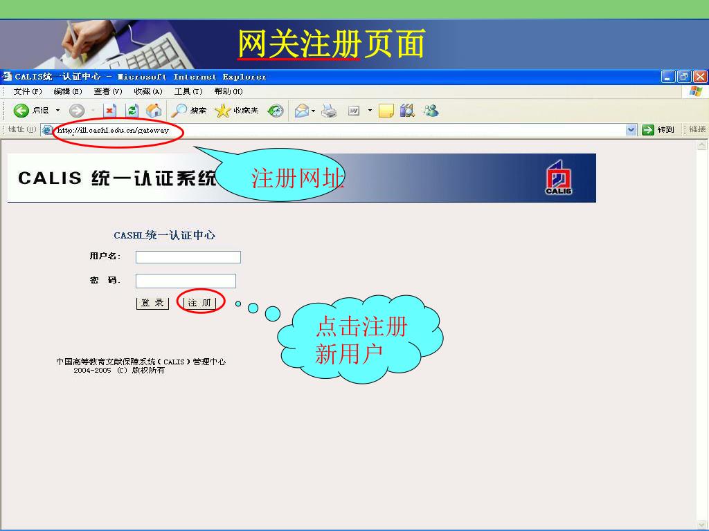Minimize the Internet Explorer window

tap(668, 77)
